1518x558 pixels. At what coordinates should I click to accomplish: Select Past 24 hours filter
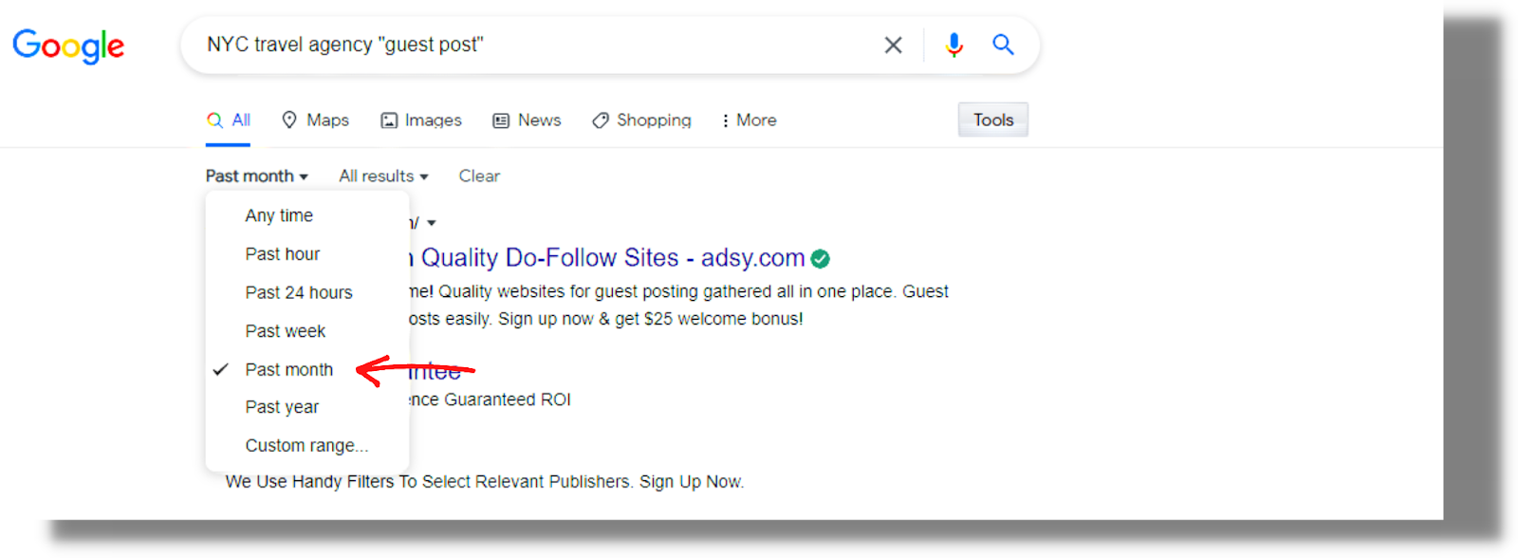(299, 292)
